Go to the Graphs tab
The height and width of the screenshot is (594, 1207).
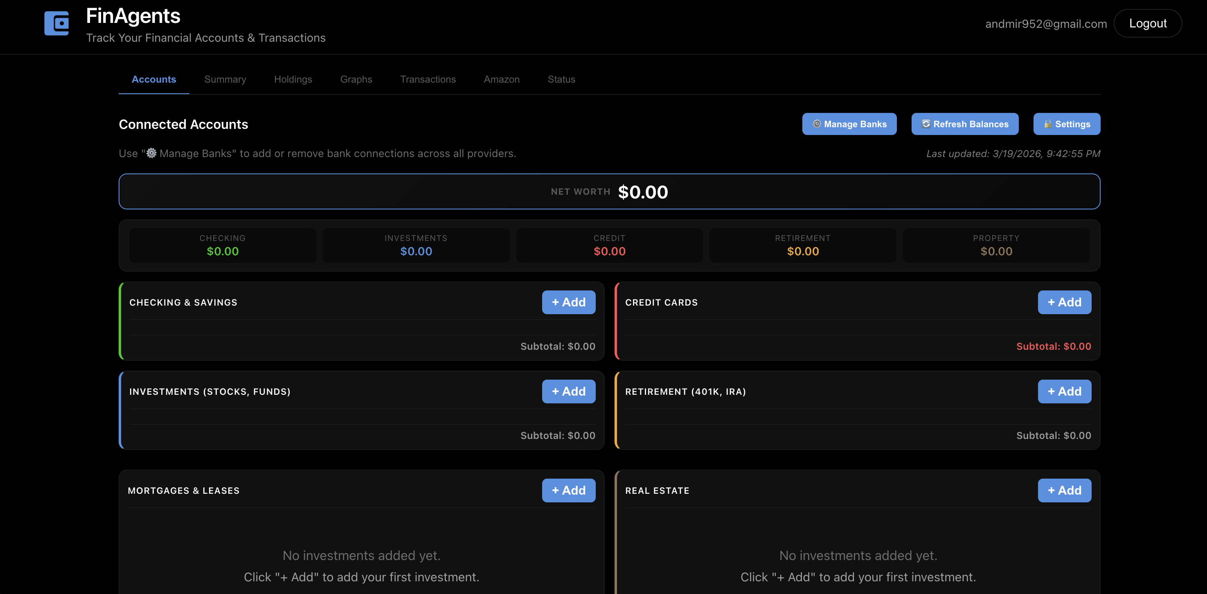pos(356,79)
